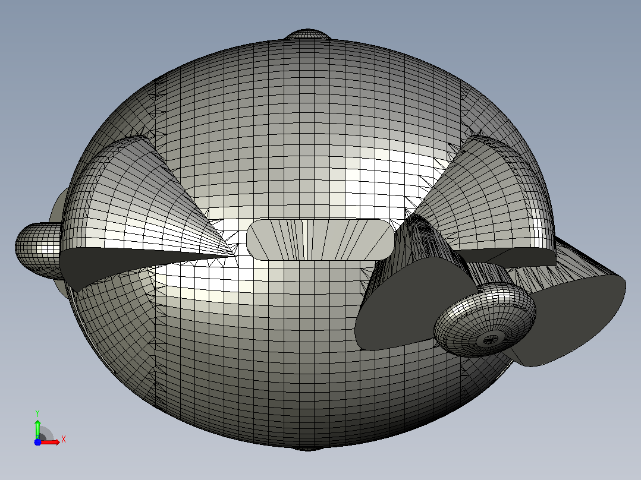Click the red X axis arrow of the triad
Viewport: 641px width, 480px height.
click(51, 442)
